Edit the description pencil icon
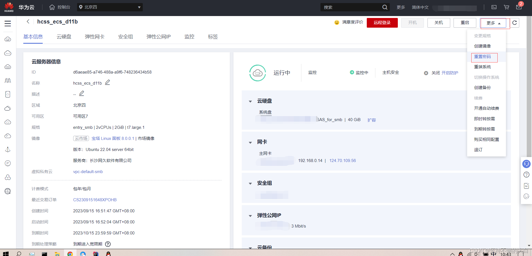 pyautogui.click(x=82, y=93)
